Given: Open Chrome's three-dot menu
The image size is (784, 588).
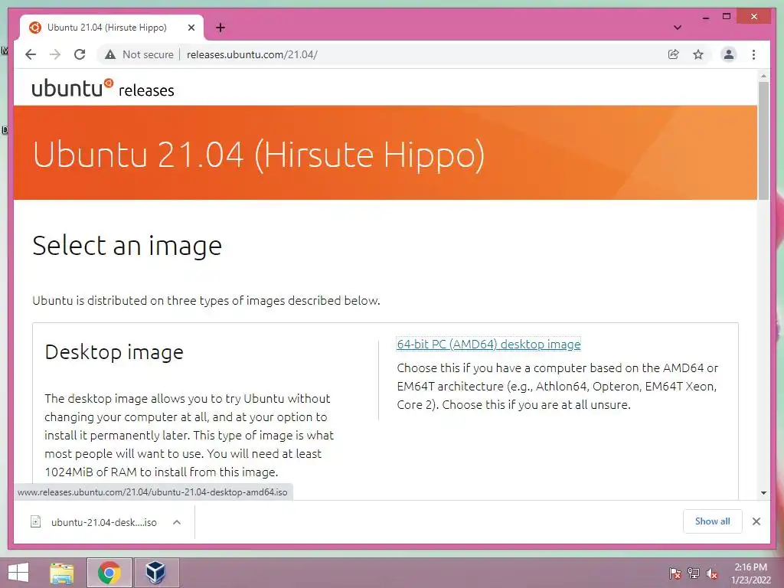Looking at the screenshot, I should 753,54.
